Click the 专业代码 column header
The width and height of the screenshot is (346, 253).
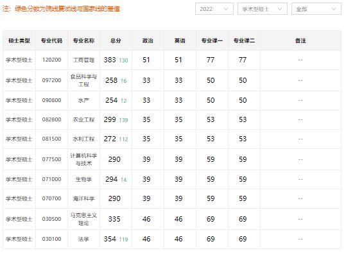[51, 40]
